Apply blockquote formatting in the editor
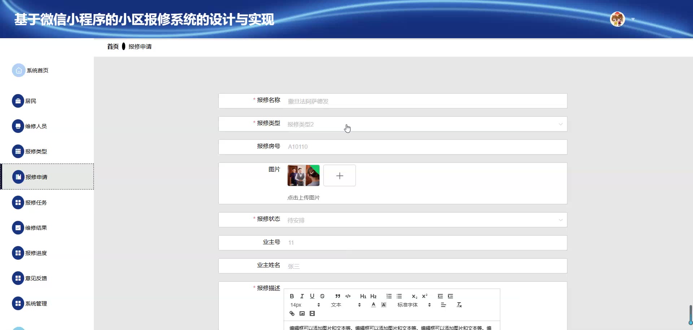This screenshot has width=693, height=330. click(338, 296)
